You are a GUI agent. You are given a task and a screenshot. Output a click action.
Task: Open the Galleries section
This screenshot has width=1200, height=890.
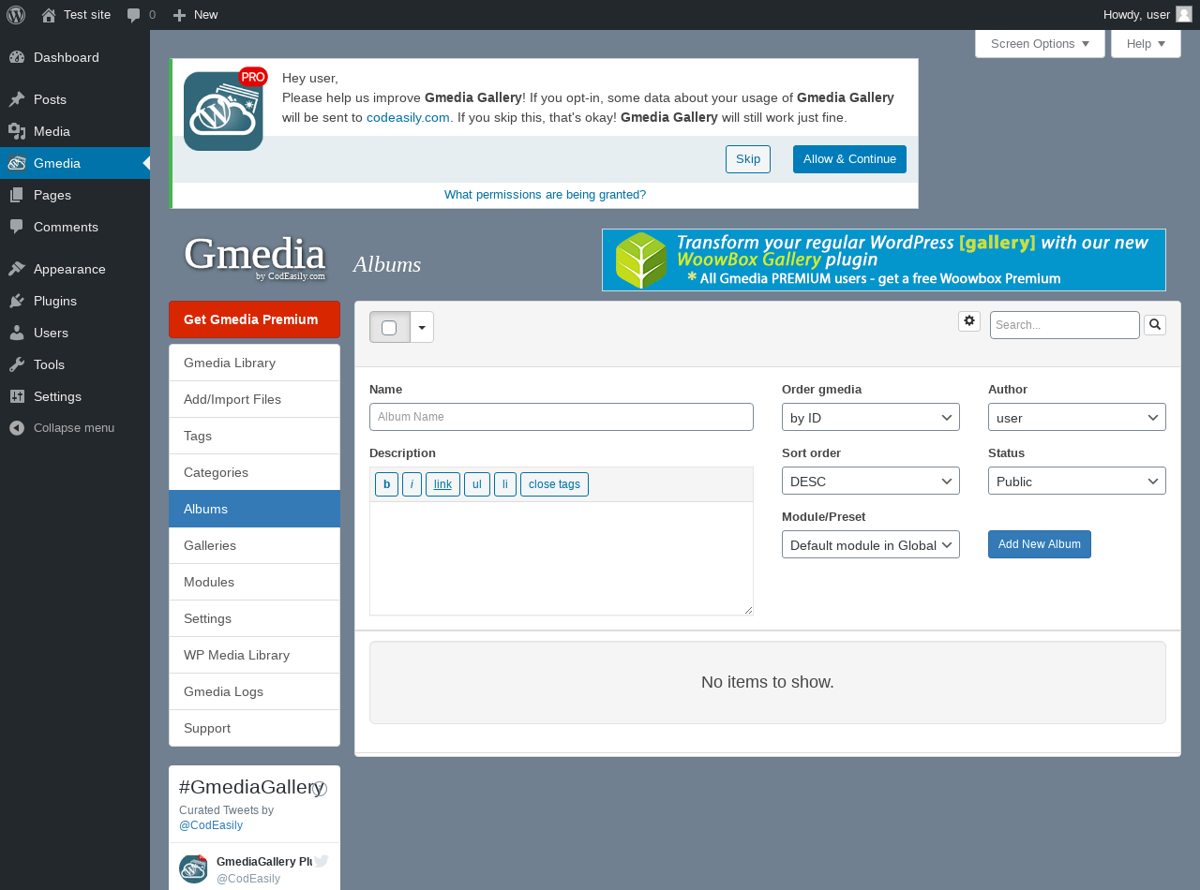(x=254, y=545)
